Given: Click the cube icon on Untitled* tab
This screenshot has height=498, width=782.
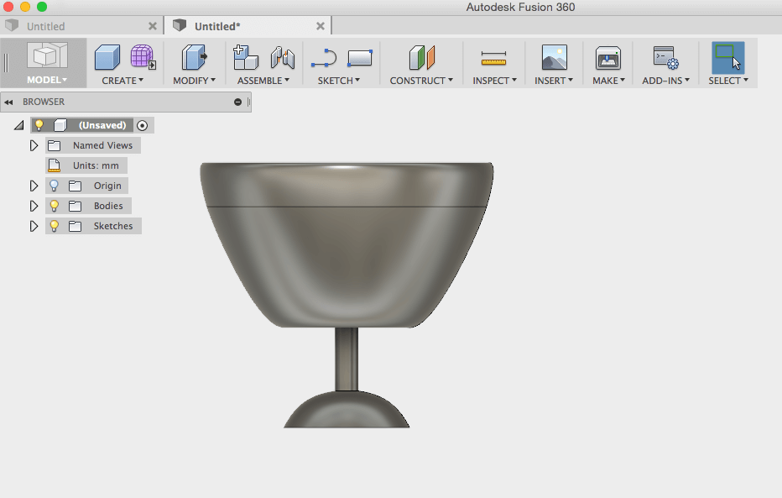Looking at the screenshot, I should [x=180, y=25].
